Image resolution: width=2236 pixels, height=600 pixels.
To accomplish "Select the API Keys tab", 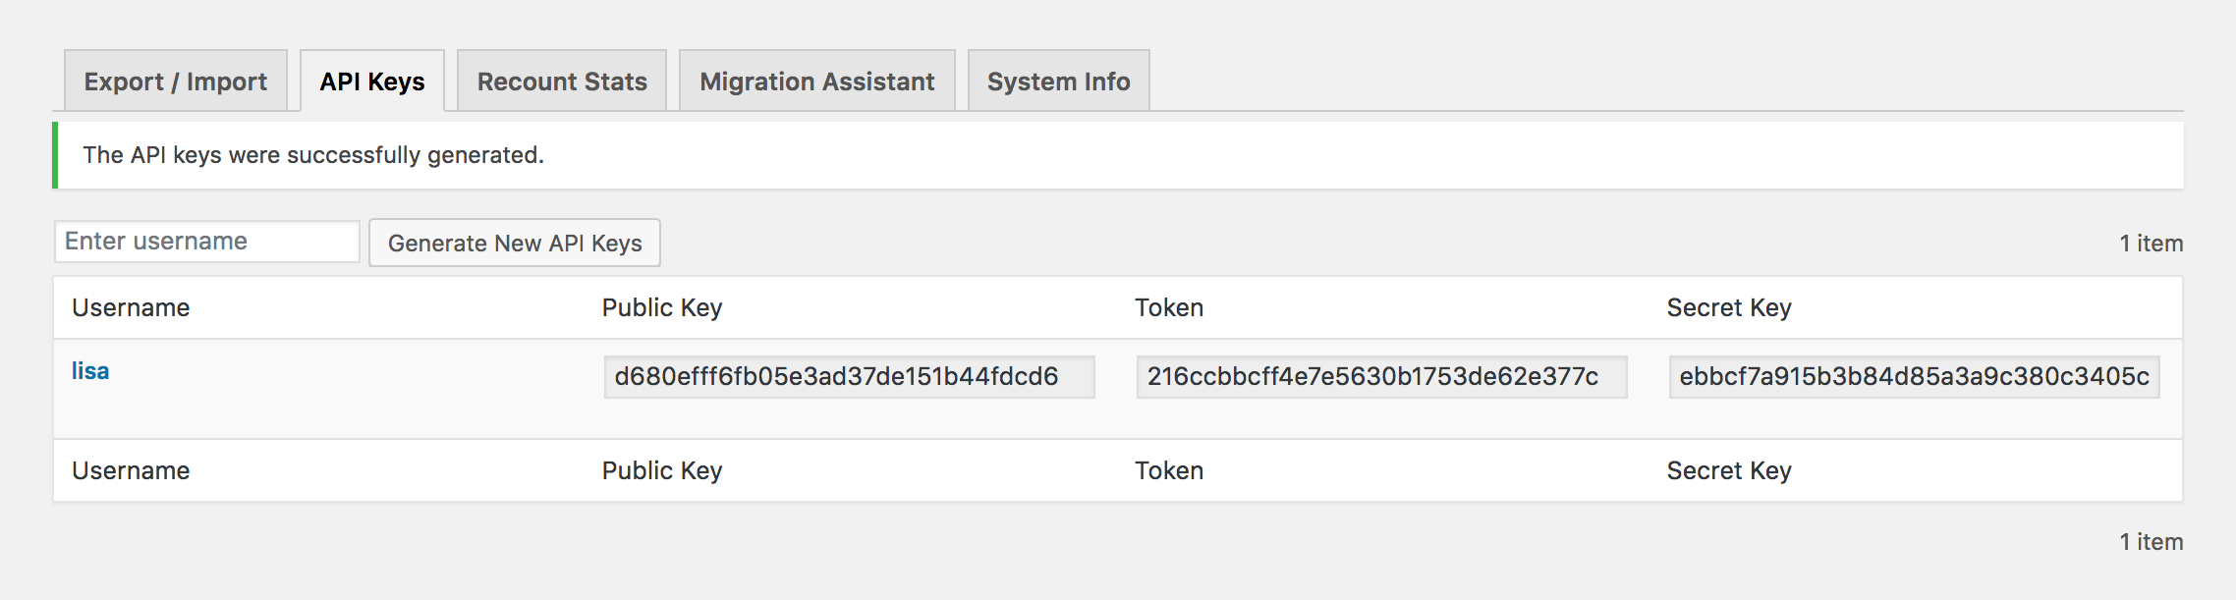I will [372, 81].
